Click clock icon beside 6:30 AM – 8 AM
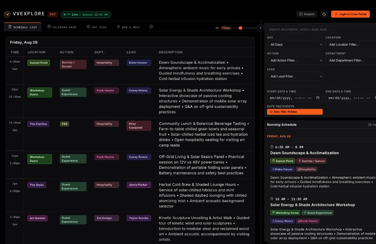The image size is (376, 244). tap(272, 147)
